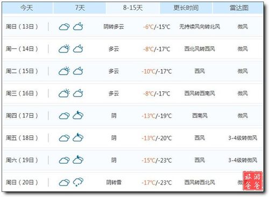Click the wind text 西风转西南风
Screen dimensions: 269x197
[x=200, y=93]
